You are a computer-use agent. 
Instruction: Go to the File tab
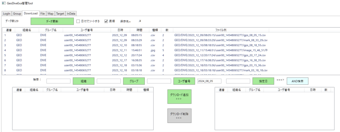[x=42, y=14]
